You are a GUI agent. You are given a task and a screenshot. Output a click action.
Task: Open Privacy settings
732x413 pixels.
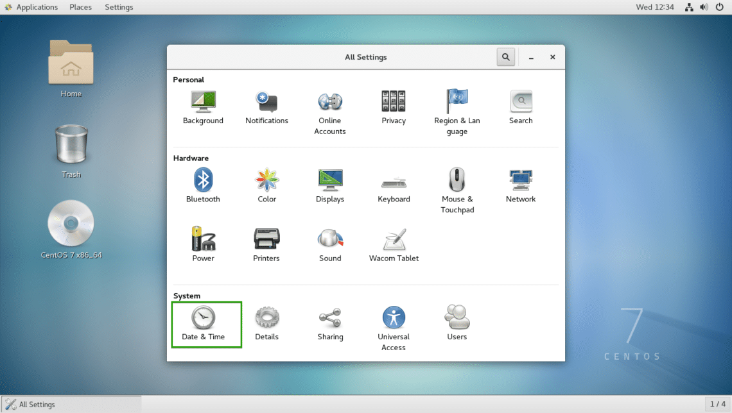pyautogui.click(x=394, y=106)
